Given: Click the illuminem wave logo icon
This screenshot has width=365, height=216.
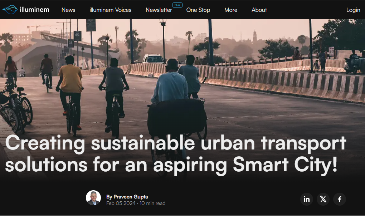Looking at the screenshot, I should [x=10, y=10].
